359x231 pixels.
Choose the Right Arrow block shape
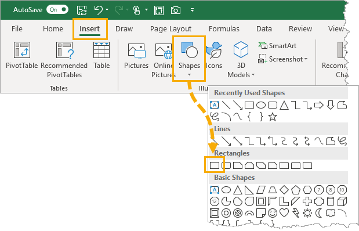[319, 105]
